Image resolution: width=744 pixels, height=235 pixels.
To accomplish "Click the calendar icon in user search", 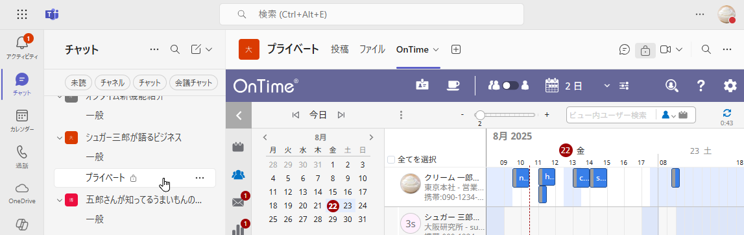I will tap(683, 115).
